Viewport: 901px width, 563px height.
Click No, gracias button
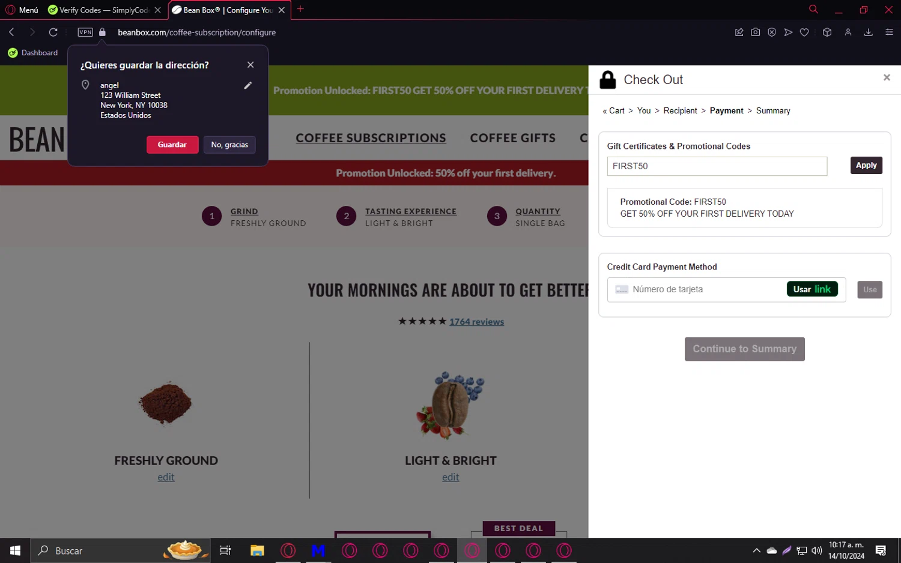pos(229,145)
